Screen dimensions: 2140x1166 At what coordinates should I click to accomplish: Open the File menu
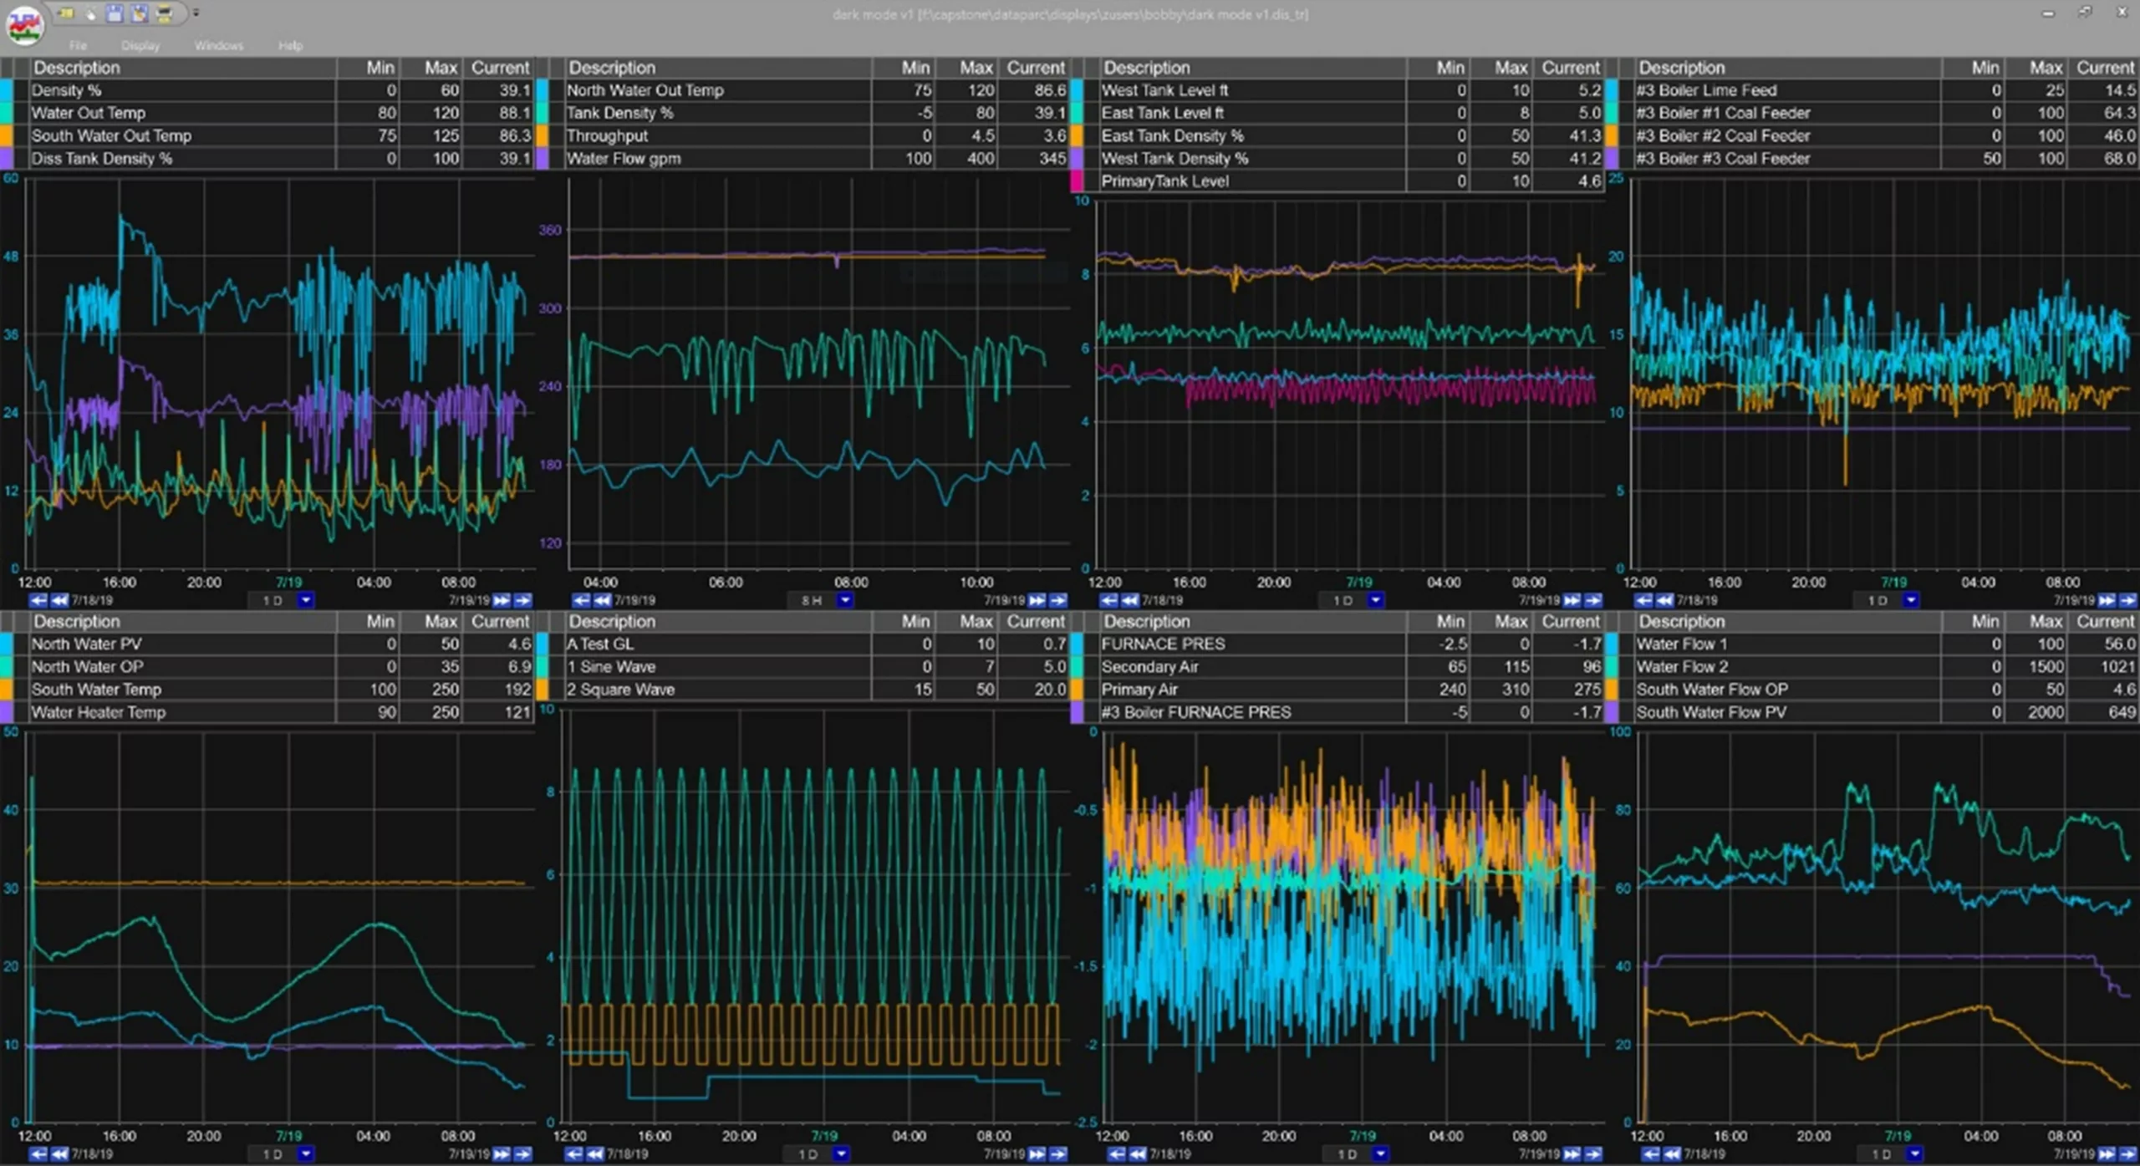(78, 45)
